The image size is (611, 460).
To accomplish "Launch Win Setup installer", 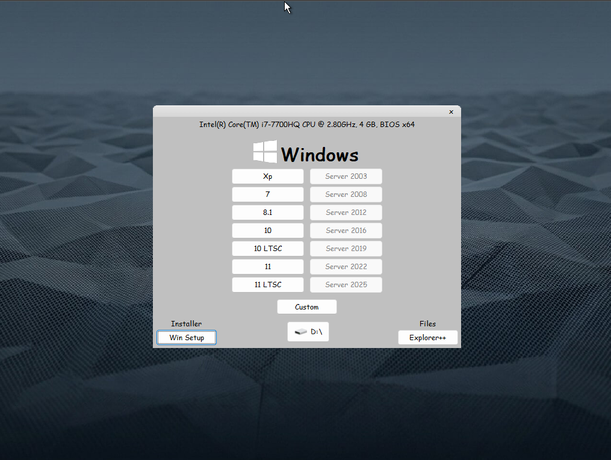I will point(187,338).
